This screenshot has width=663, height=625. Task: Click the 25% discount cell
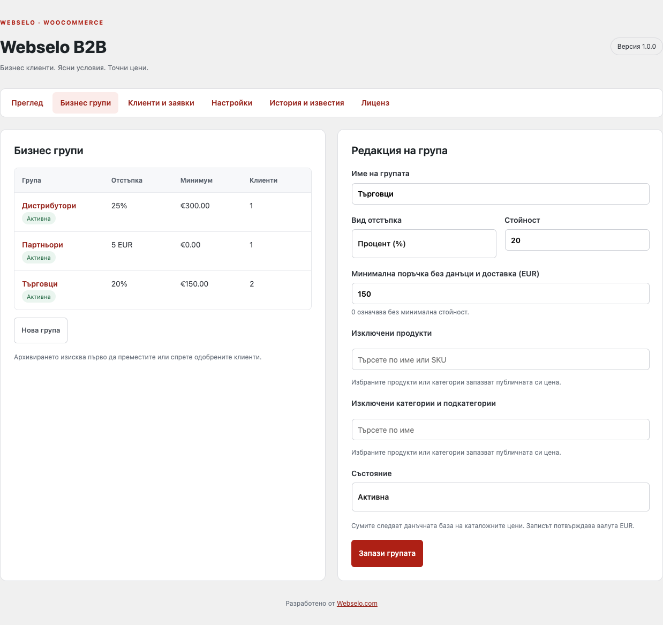point(119,206)
